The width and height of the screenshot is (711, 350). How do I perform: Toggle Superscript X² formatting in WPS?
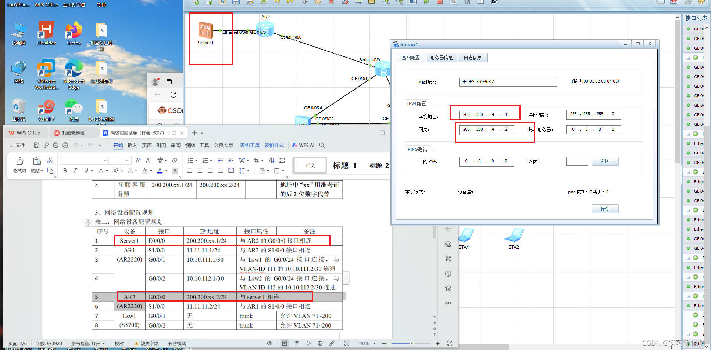pyautogui.click(x=116, y=171)
